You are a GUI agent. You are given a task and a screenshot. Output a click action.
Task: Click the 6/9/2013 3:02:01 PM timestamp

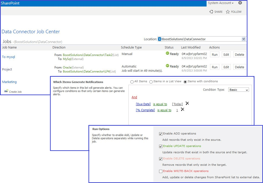click(x=194, y=58)
